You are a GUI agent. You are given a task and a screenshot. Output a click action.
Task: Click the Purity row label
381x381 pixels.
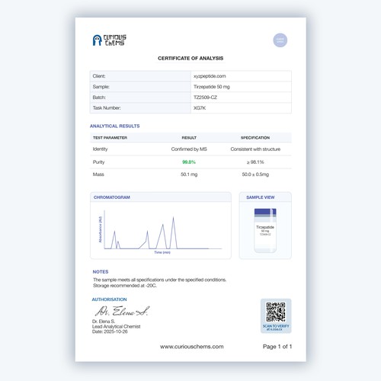(x=98, y=162)
